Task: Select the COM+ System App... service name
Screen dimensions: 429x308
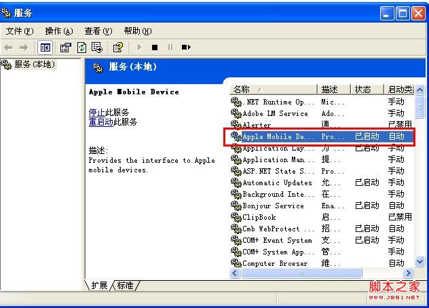Action: pos(278,252)
